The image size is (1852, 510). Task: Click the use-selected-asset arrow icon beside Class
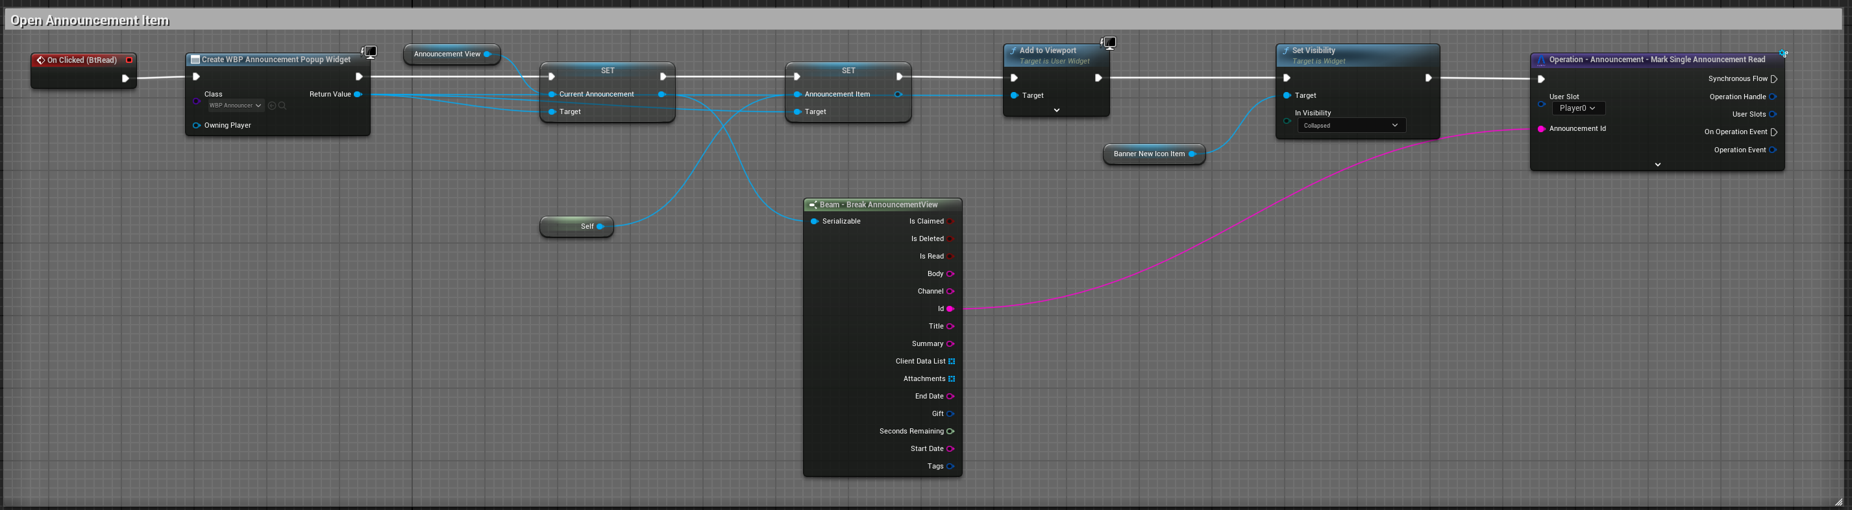[272, 106]
